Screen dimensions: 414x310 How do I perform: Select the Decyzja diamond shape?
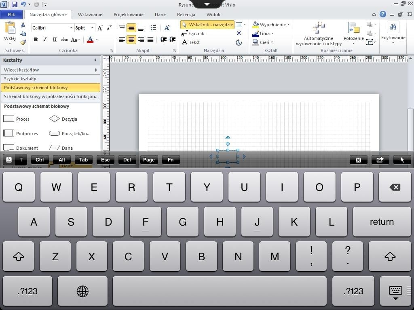click(x=55, y=119)
